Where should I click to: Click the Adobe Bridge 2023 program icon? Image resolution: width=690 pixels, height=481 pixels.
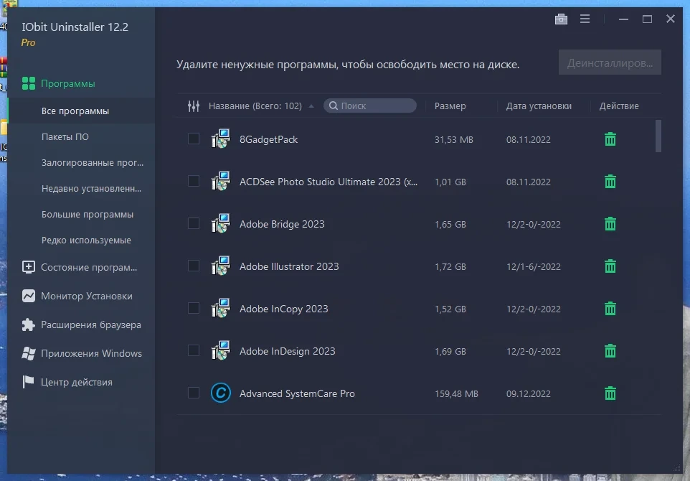pyautogui.click(x=220, y=223)
